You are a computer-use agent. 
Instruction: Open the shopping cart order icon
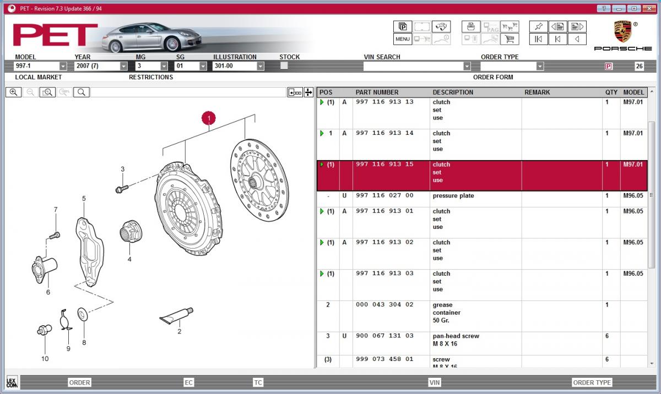pos(510,39)
